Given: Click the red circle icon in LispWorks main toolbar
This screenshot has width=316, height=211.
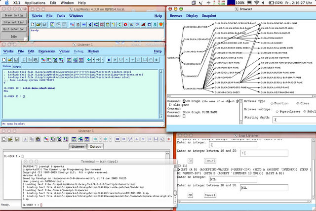Looking at the screenshot, I should pyautogui.click(x=125, y=24).
